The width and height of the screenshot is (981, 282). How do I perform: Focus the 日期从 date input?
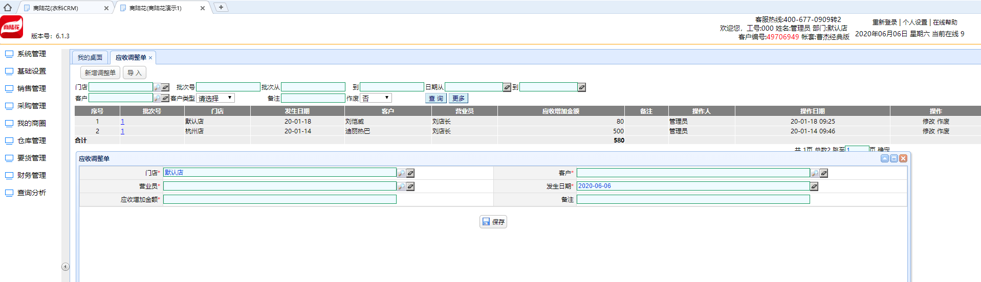[x=474, y=87]
